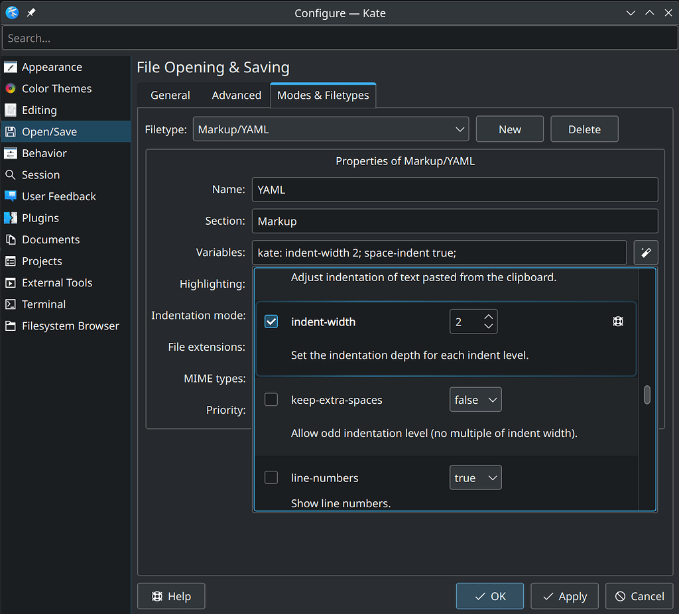Switch to the General tab
The width and height of the screenshot is (679, 614).
170,95
